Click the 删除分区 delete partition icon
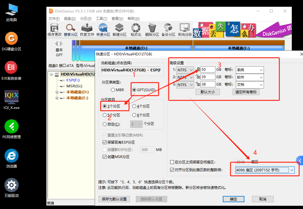This screenshot has width=303, height=209. pyautogui.click(x=152, y=30)
